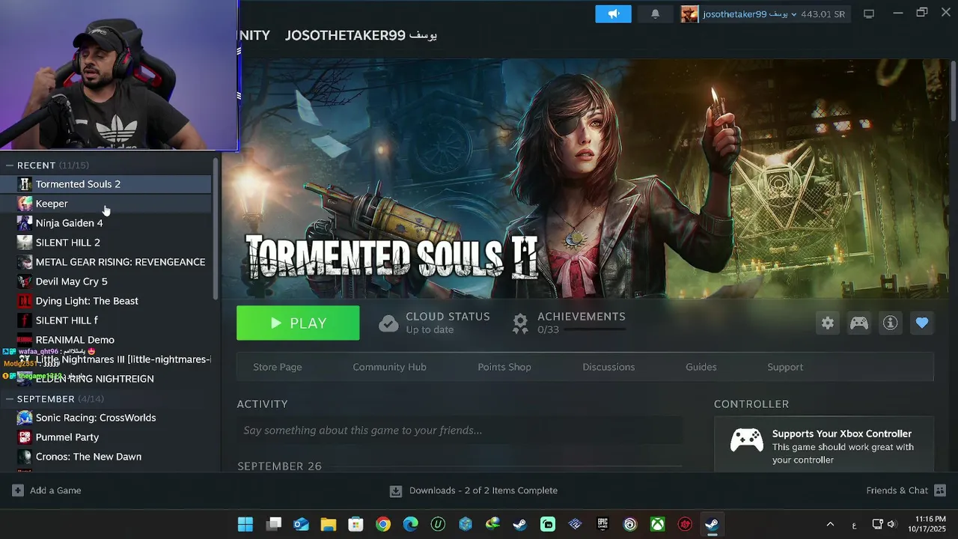Select Pummel Party in library

pos(106,437)
